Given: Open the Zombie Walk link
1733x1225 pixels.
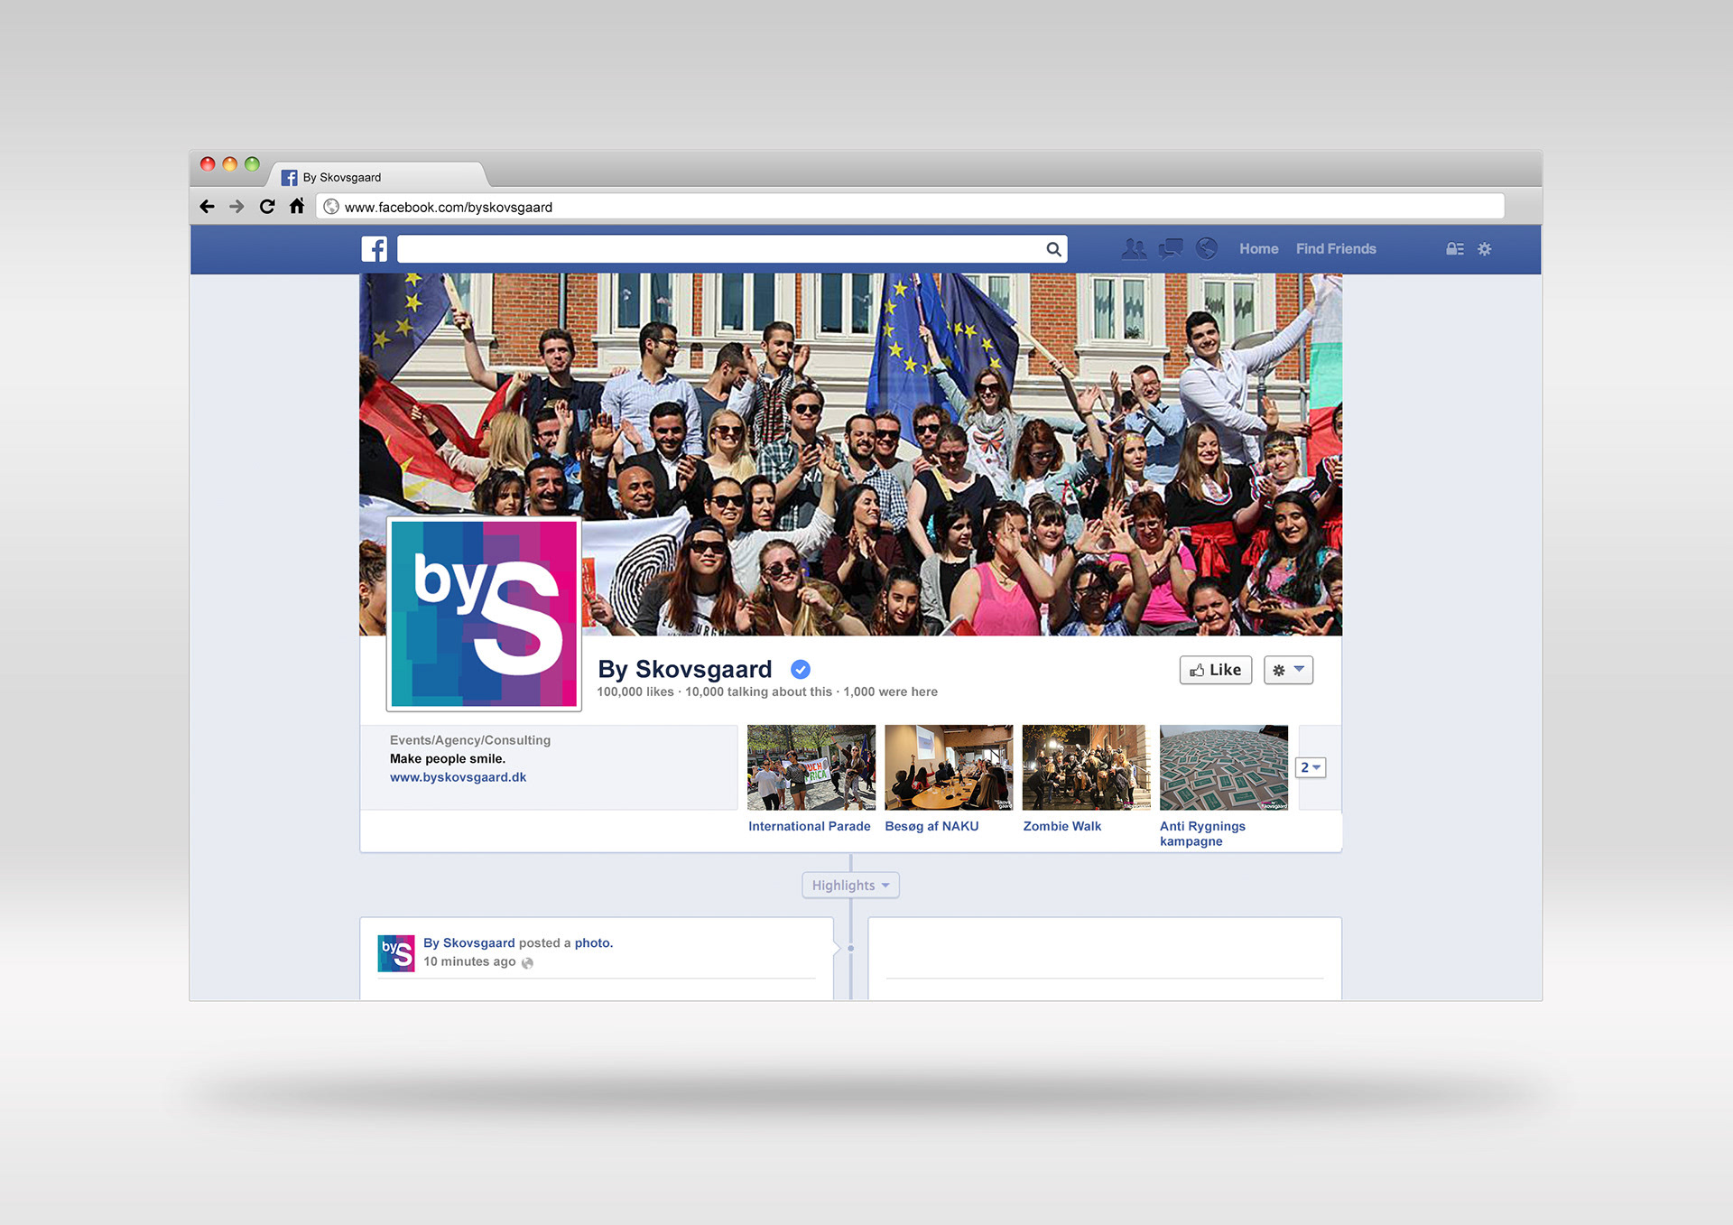Looking at the screenshot, I should coord(1061,826).
